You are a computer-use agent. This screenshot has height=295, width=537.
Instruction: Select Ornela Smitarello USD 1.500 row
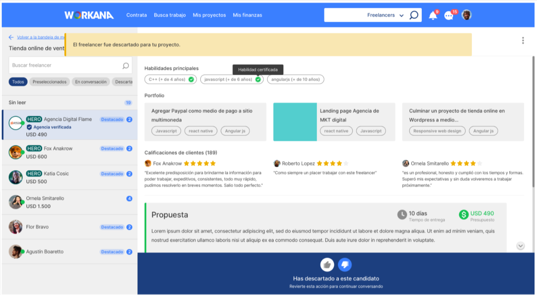coord(69,202)
